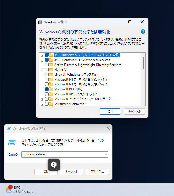Click the folder icon for Hyper-V

pyautogui.click(x=51, y=70)
